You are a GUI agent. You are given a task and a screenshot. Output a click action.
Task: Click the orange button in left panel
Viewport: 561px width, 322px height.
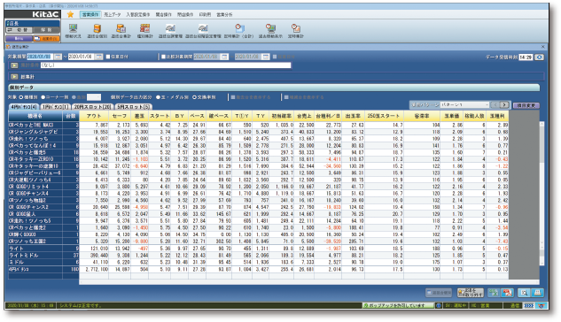coord(46,38)
